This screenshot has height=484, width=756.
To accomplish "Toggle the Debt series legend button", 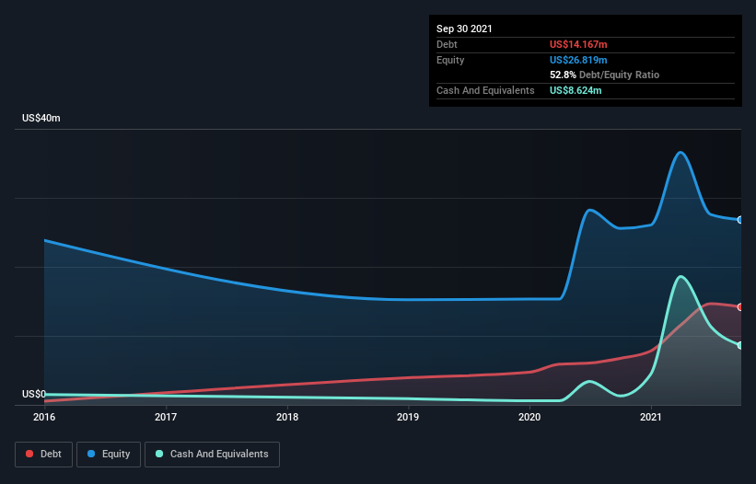I will (44, 455).
